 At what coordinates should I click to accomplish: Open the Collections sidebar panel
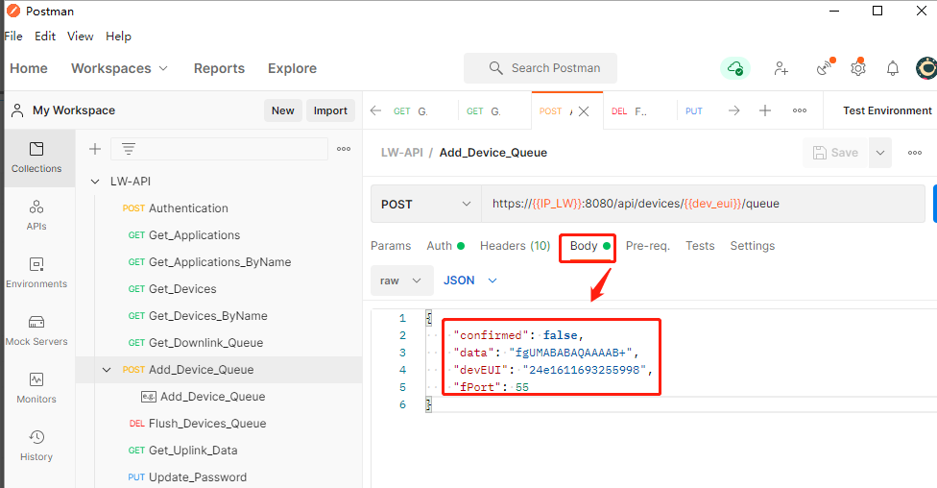pos(36,158)
